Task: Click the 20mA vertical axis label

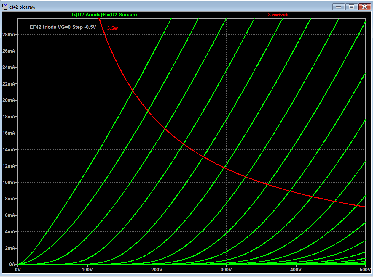Action: [9, 100]
